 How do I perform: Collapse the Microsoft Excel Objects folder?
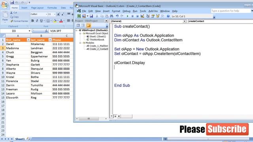[80, 34]
